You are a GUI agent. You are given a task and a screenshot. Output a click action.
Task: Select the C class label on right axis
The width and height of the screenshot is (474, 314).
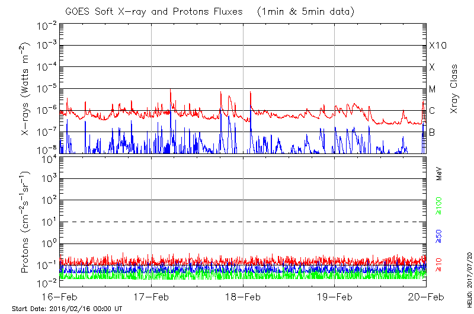point(432,111)
